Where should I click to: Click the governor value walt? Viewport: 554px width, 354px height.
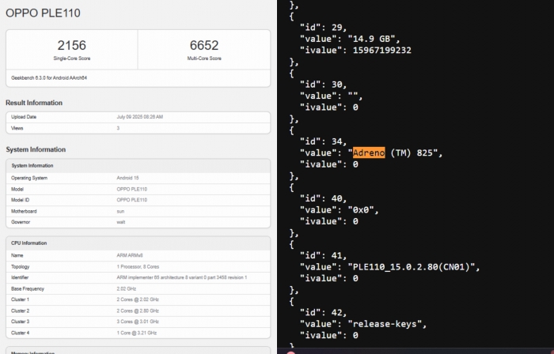coord(121,222)
